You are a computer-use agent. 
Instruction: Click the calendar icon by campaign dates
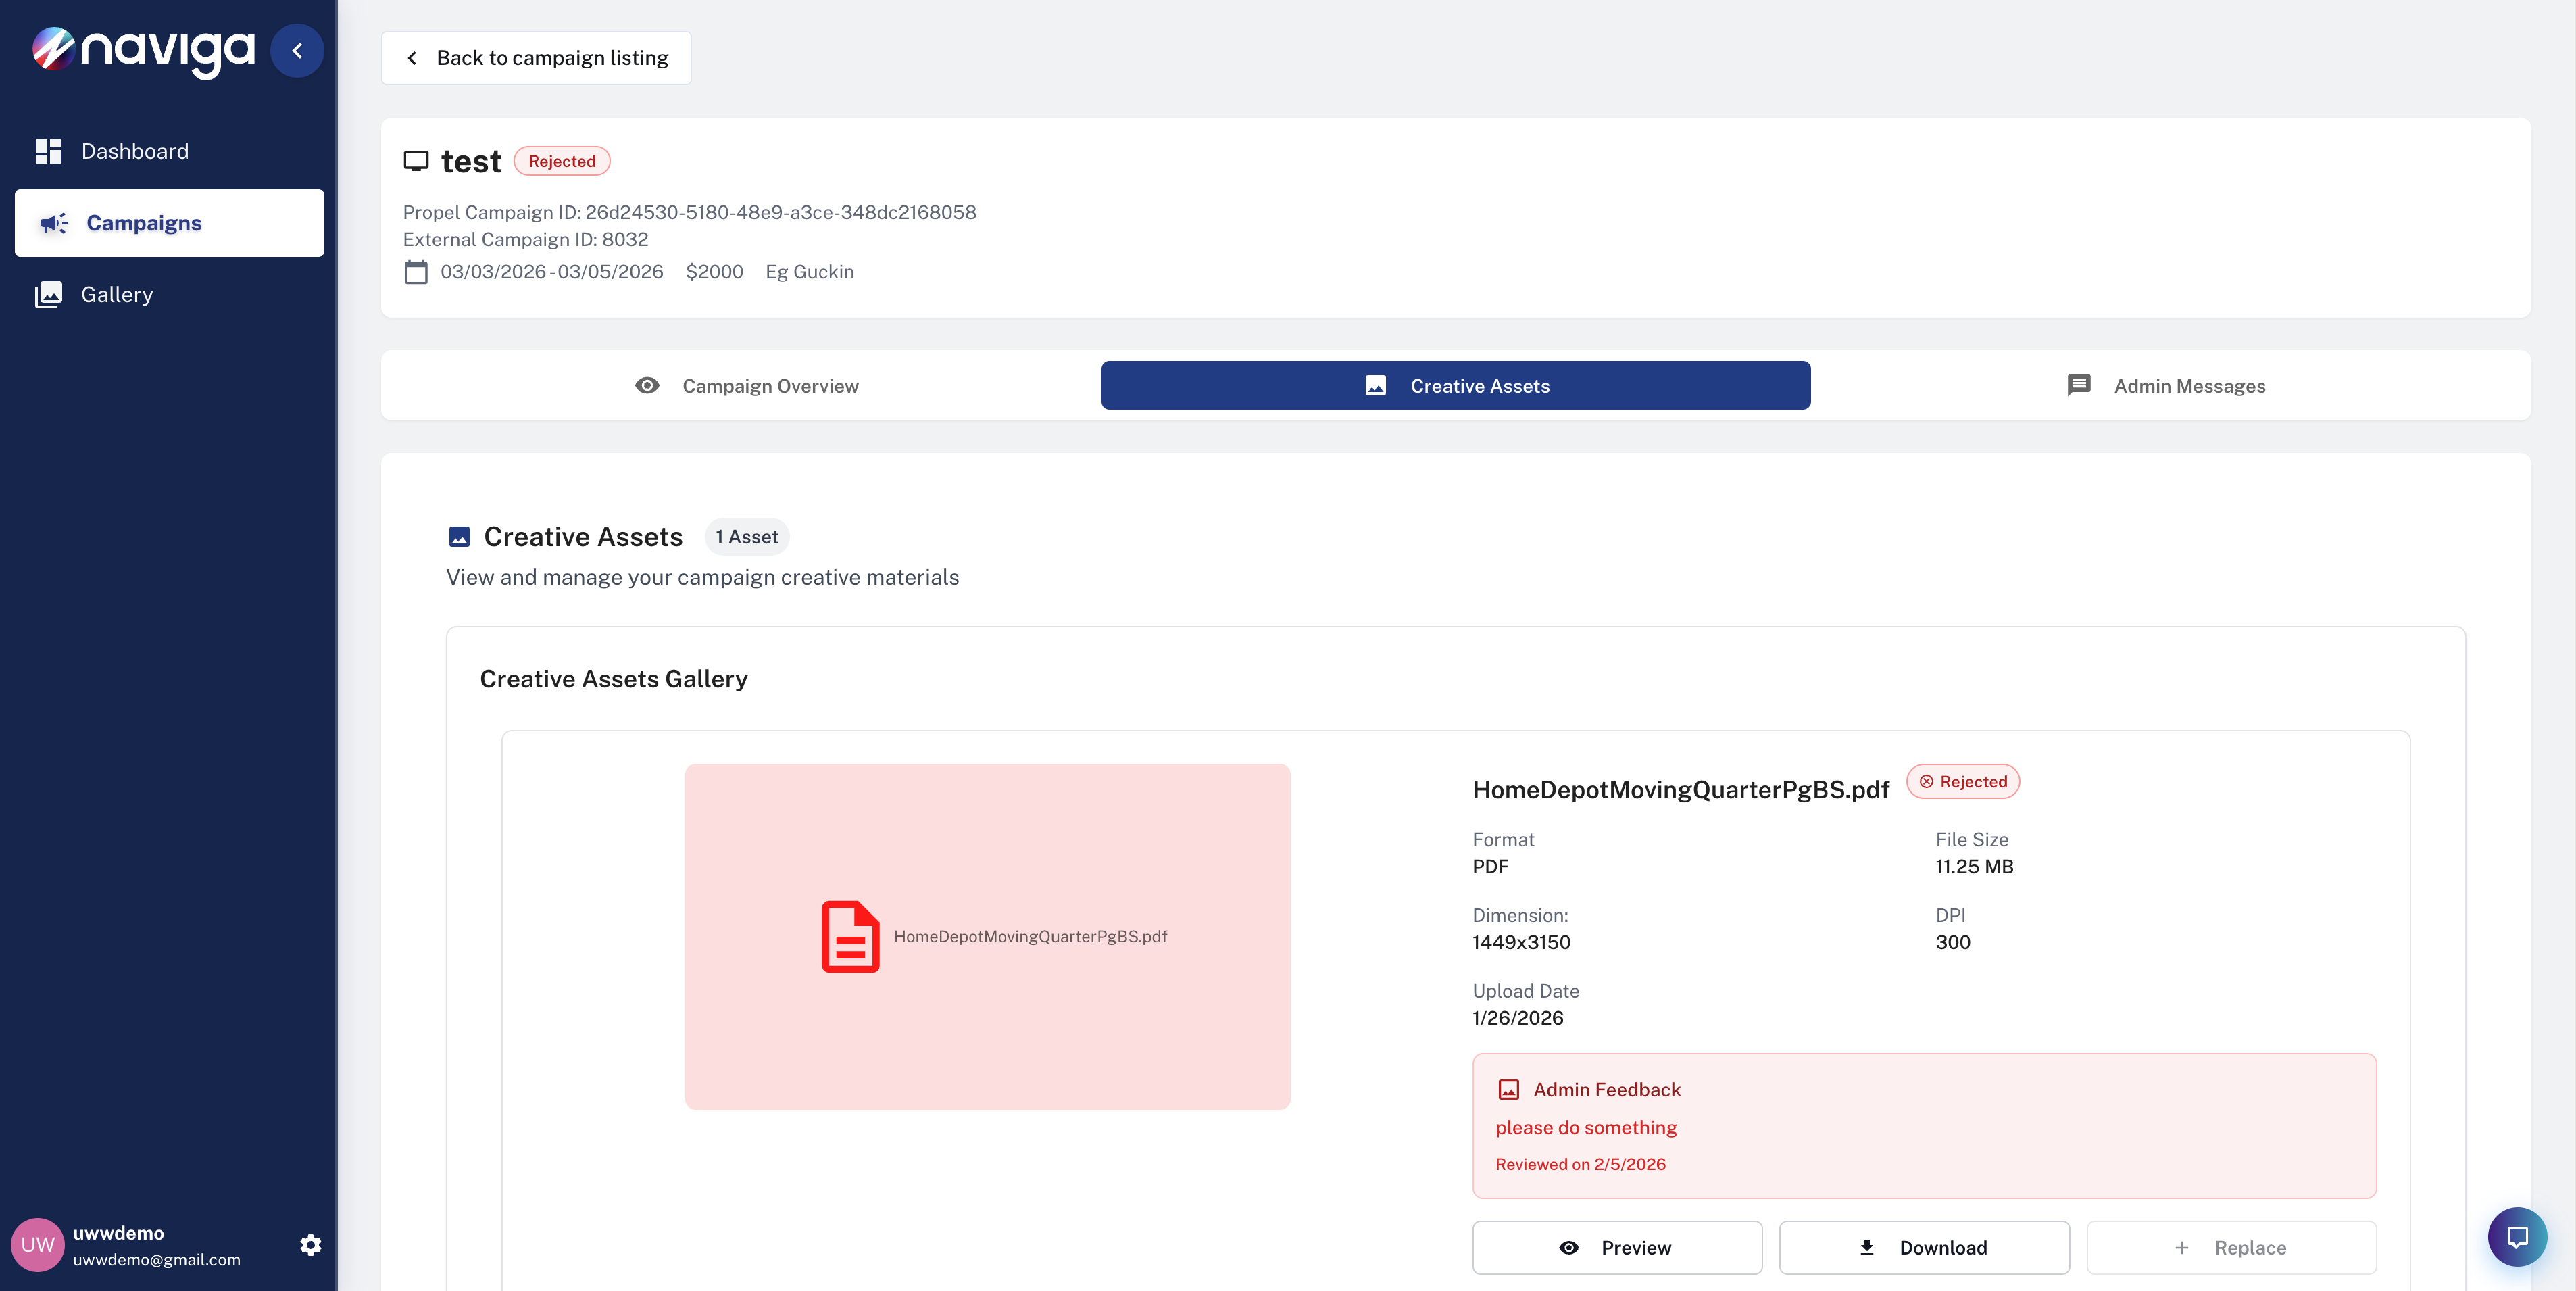point(416,272)
